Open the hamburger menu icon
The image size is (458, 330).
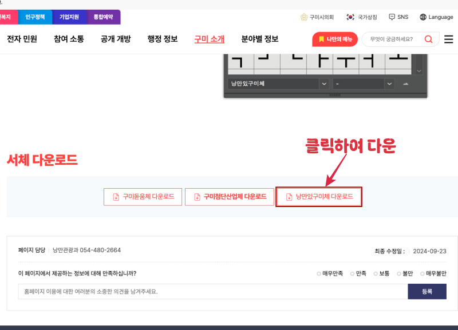point(448,39)
